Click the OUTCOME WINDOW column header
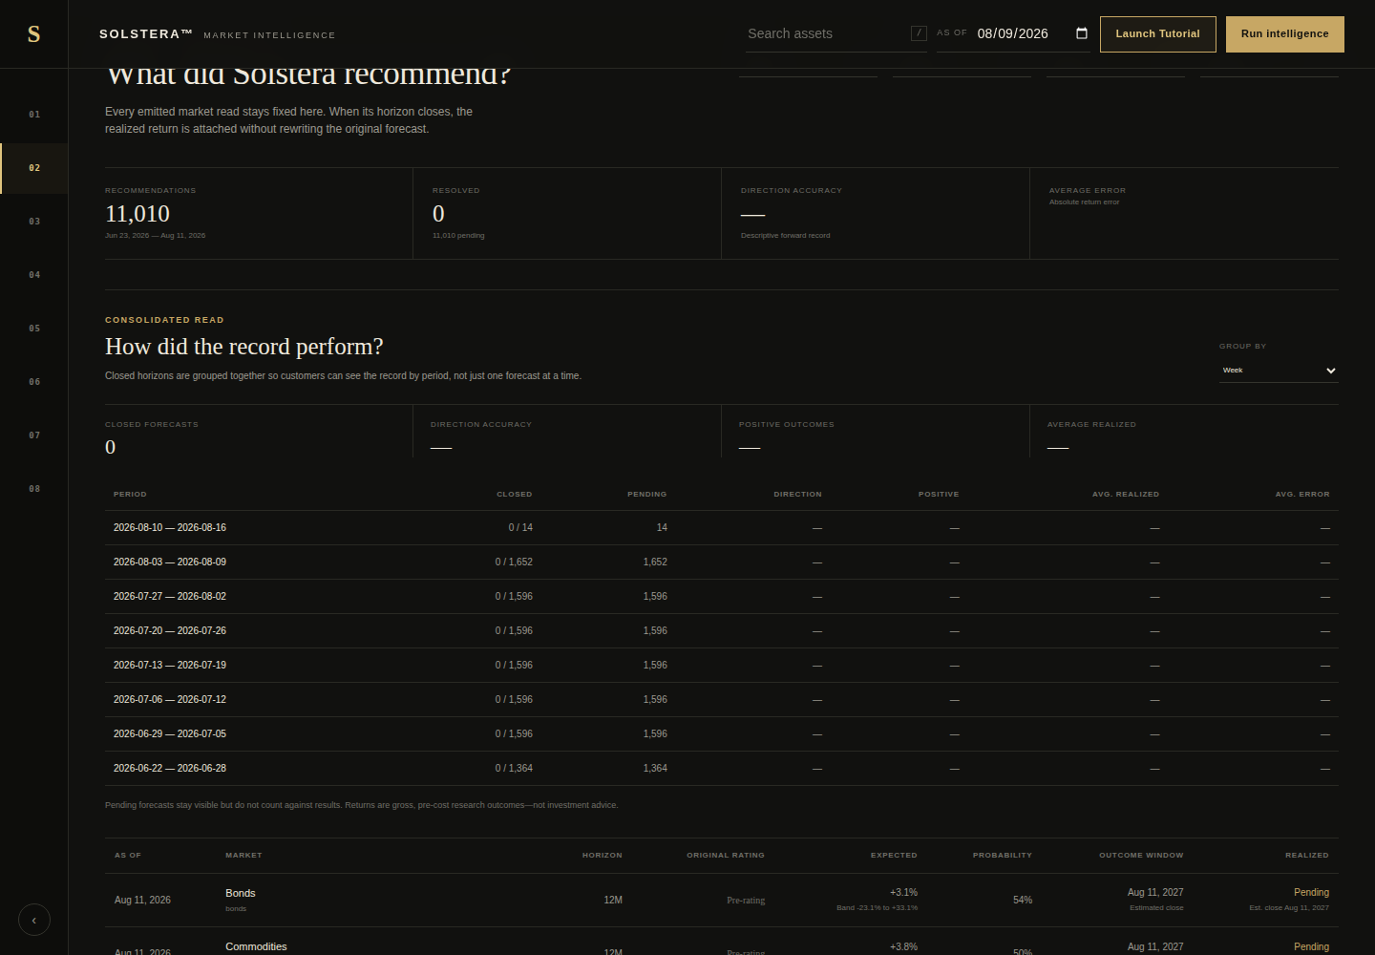Image resolution: width=1375 pixels, height=955 pixels. click(1141, 856)
